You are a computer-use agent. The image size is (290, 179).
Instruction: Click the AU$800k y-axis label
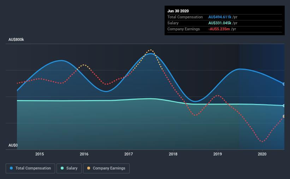click(x=16, y=39)
